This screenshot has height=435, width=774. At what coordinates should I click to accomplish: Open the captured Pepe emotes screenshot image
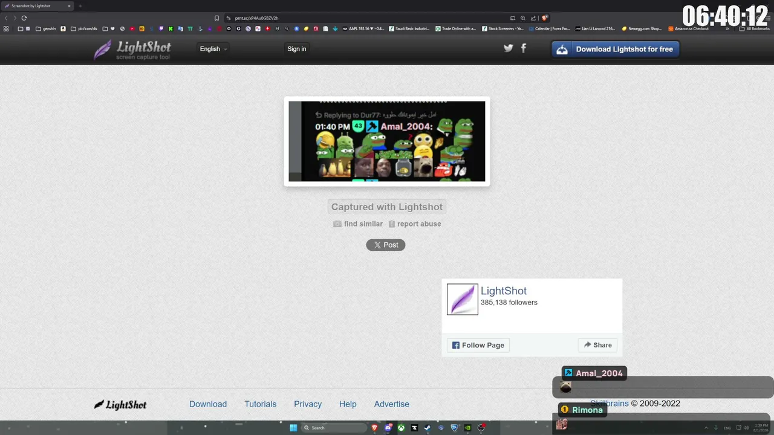(387, 141)
